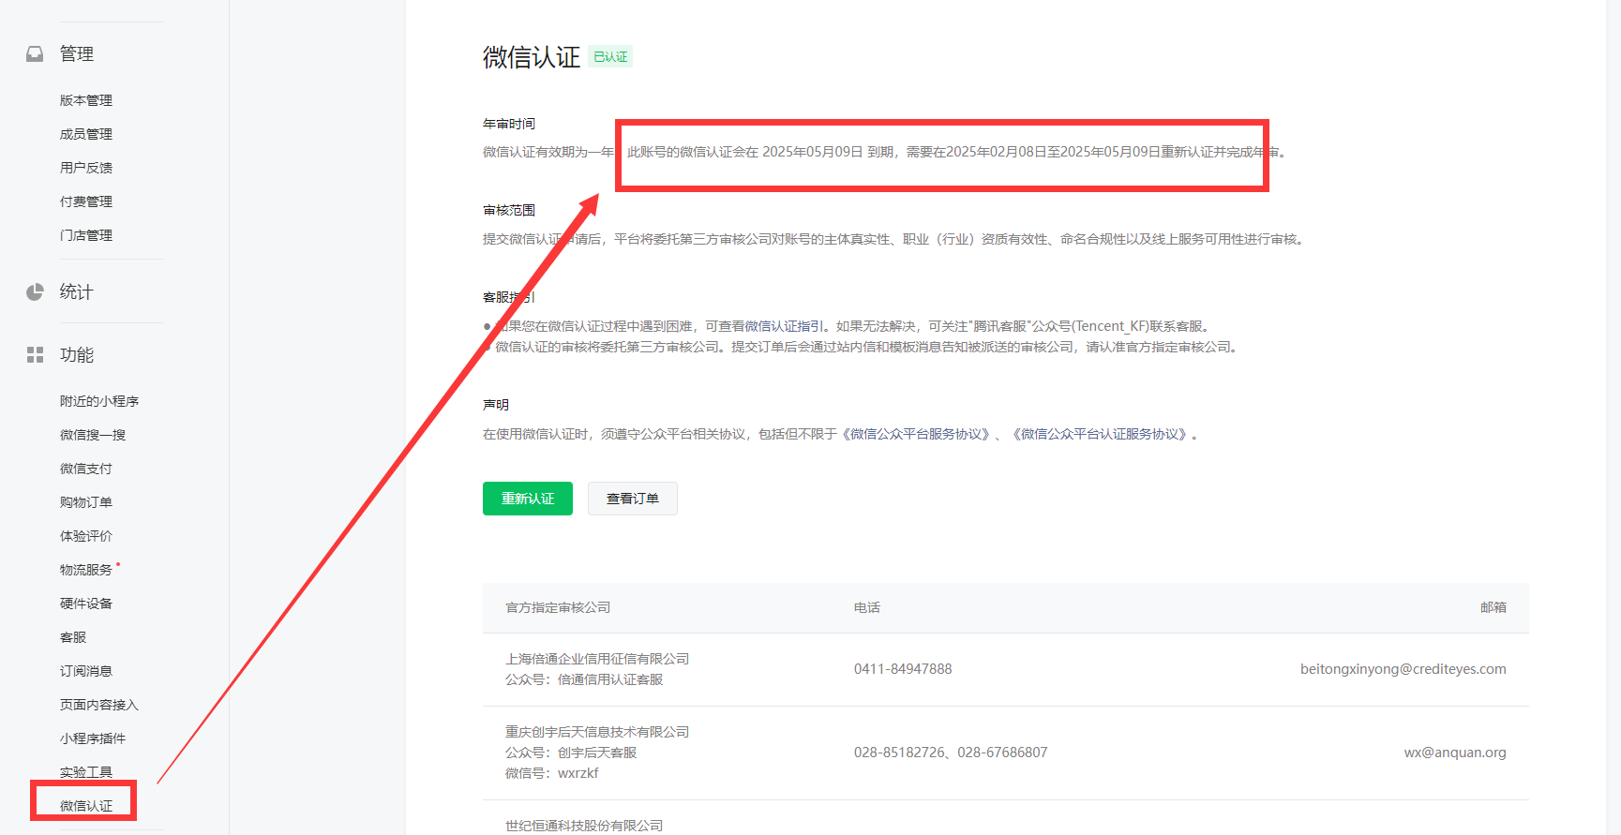The image size is (1621, 835).
Task: Open 成员管理 in the sidebar
Action: point(86,134)
